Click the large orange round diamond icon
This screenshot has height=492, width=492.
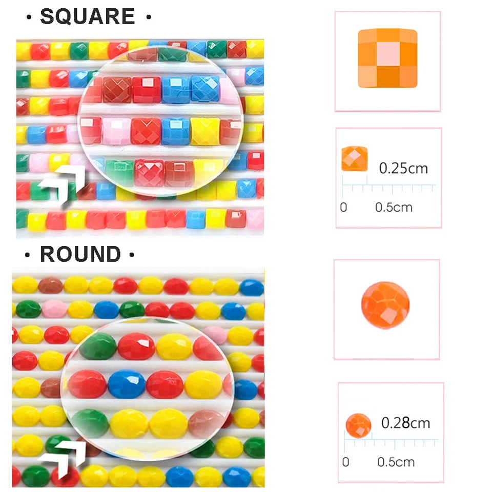point(385,305)
